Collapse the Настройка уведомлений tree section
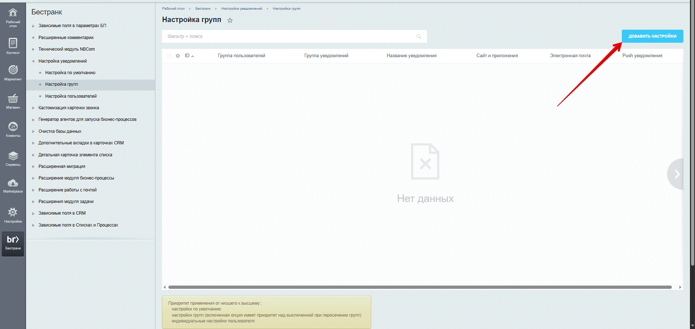Screen dimensions: 695x329 33,62
